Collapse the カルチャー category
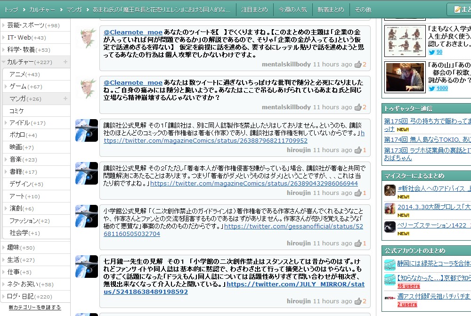Screen dimensions: 471x316 pos(4,62)
